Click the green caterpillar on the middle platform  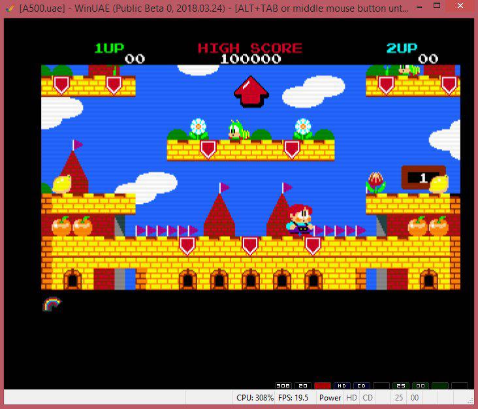(239, 130)
